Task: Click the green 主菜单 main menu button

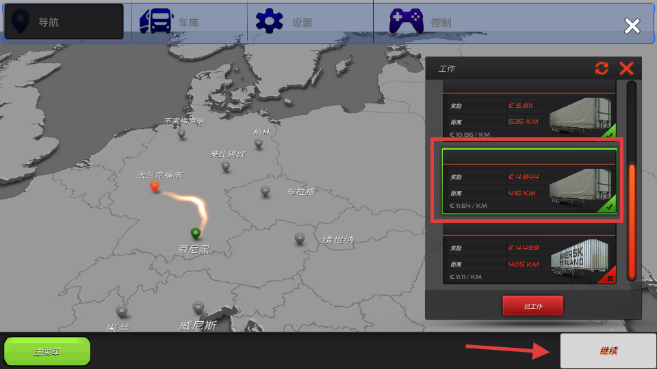Action: [x=47, y=351]
